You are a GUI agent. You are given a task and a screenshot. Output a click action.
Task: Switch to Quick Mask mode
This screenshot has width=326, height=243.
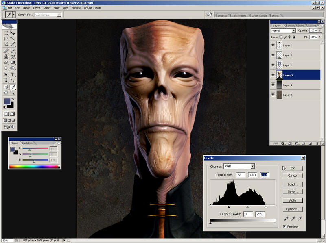tap(12, 114)
